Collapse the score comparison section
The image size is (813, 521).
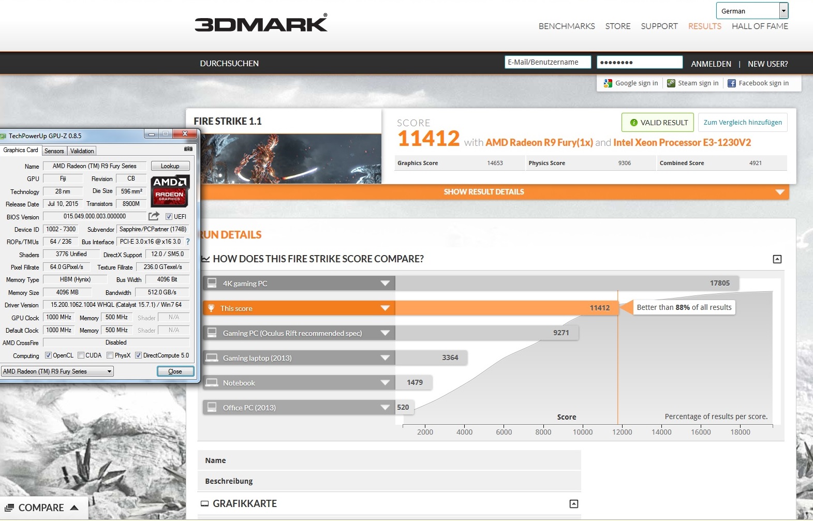777,259
